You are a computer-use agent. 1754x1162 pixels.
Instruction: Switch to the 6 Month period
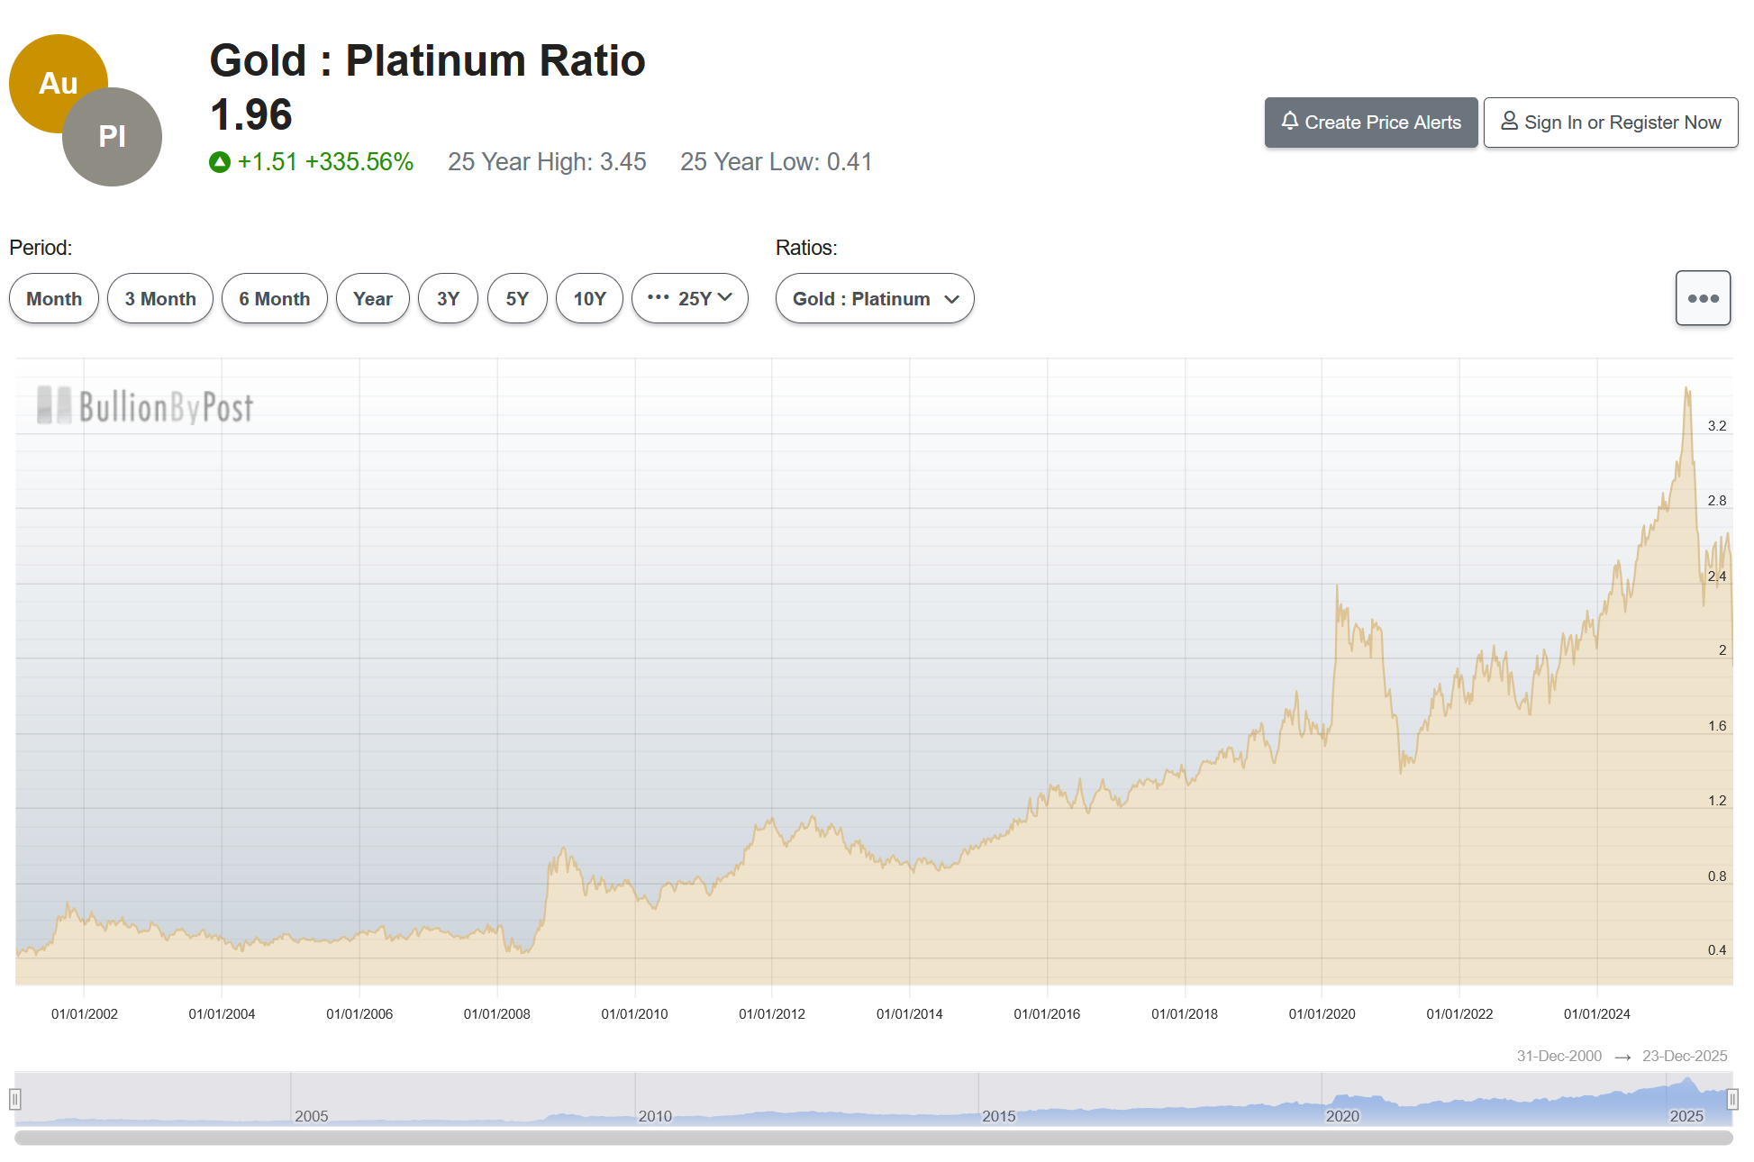[274, 298]
